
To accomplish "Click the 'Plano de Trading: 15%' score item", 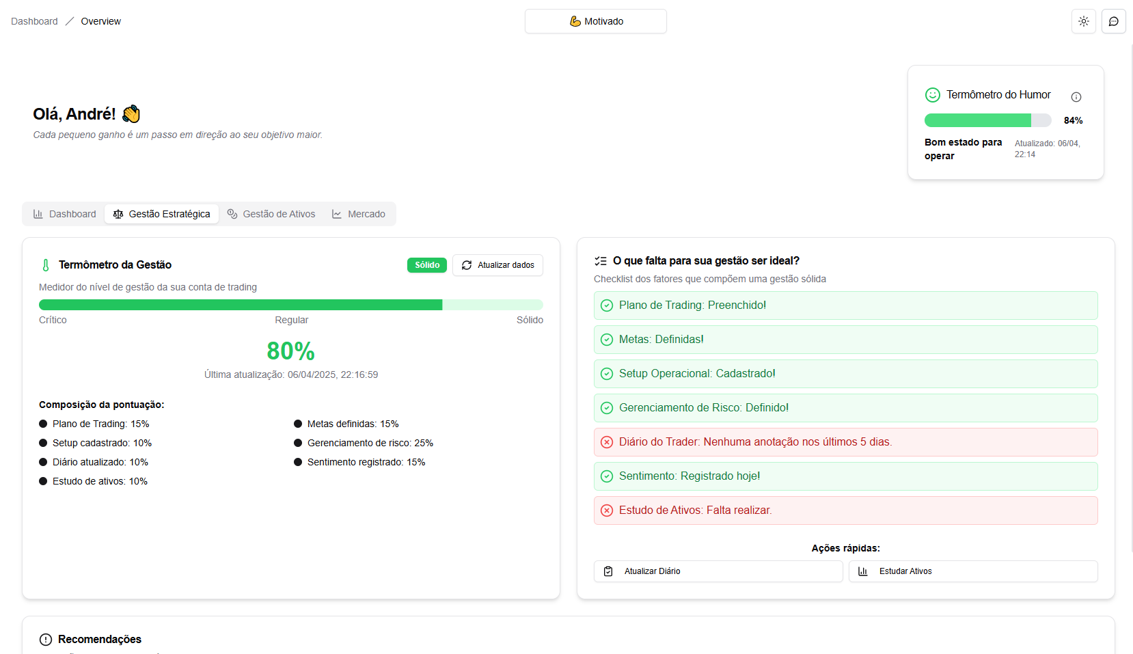I will [94, 424].
